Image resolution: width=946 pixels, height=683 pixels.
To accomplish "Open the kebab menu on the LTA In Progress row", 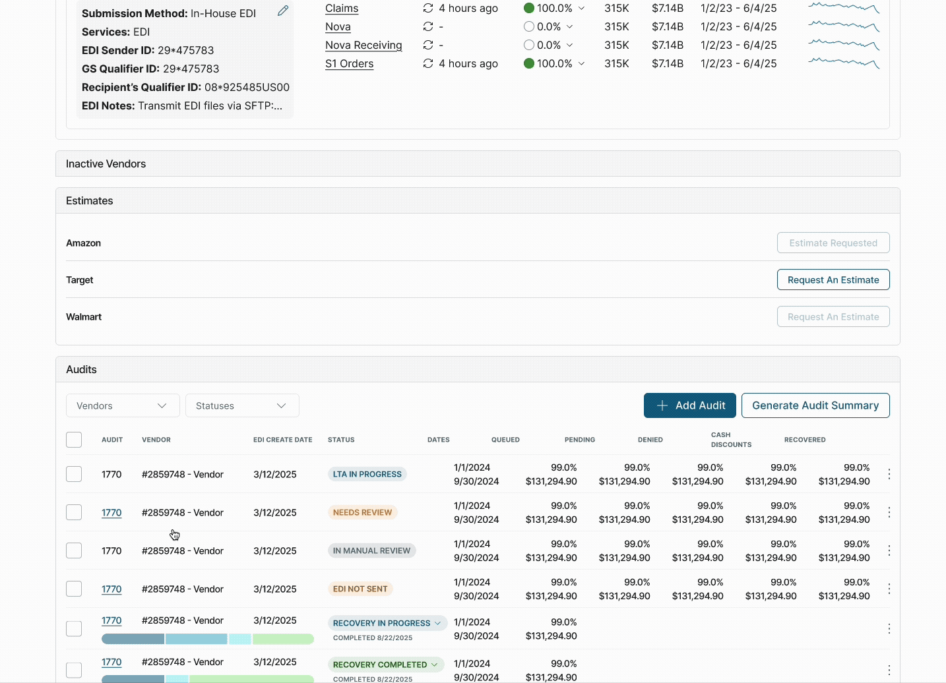I will click(889, 474).
